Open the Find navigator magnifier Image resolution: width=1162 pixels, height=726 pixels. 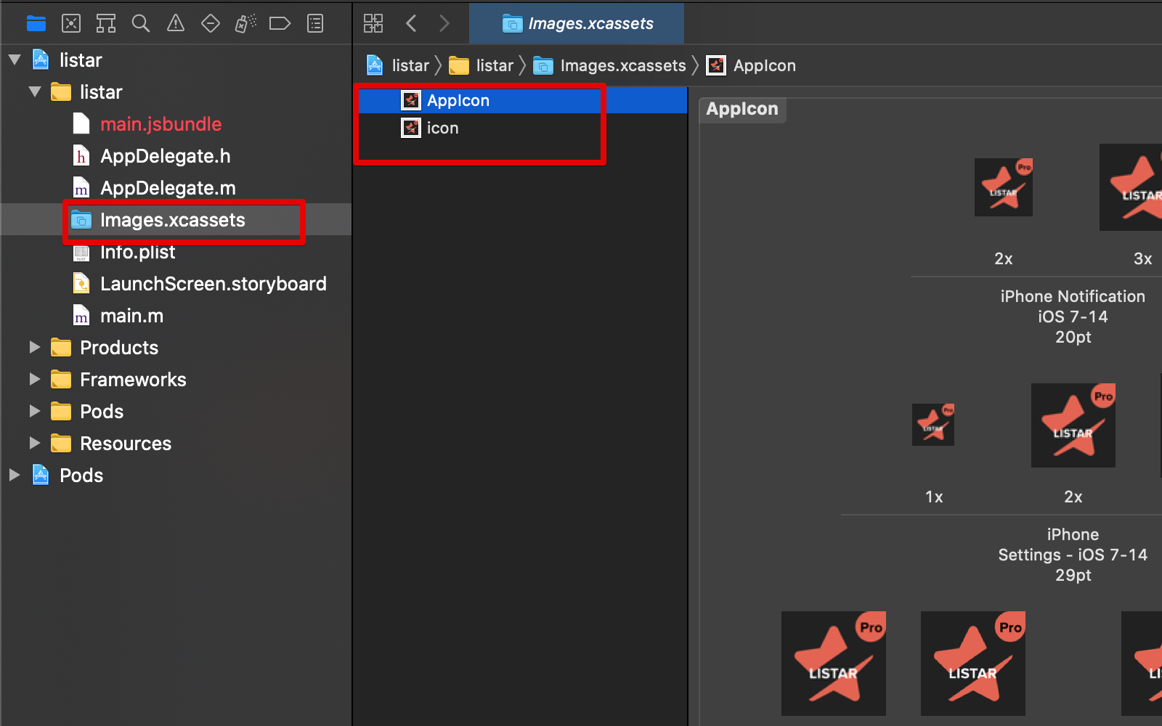point(141,24)
